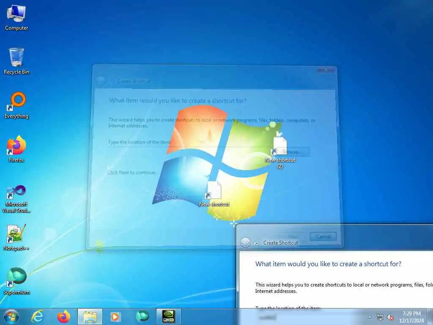Show hidden system tray icons
The height and width of the screenshot is (325, 433).
pos(370,317)
